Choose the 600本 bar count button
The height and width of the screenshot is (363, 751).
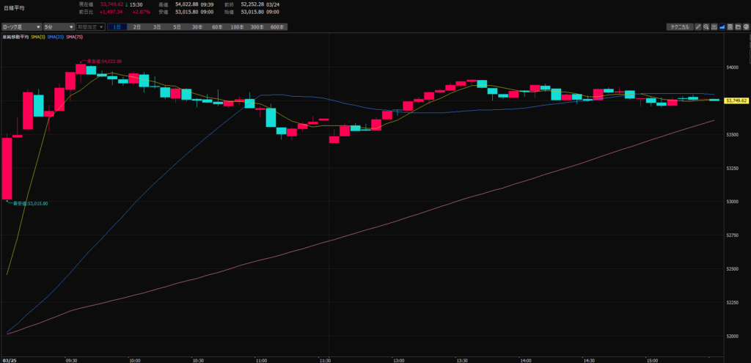tap(277, 27)
